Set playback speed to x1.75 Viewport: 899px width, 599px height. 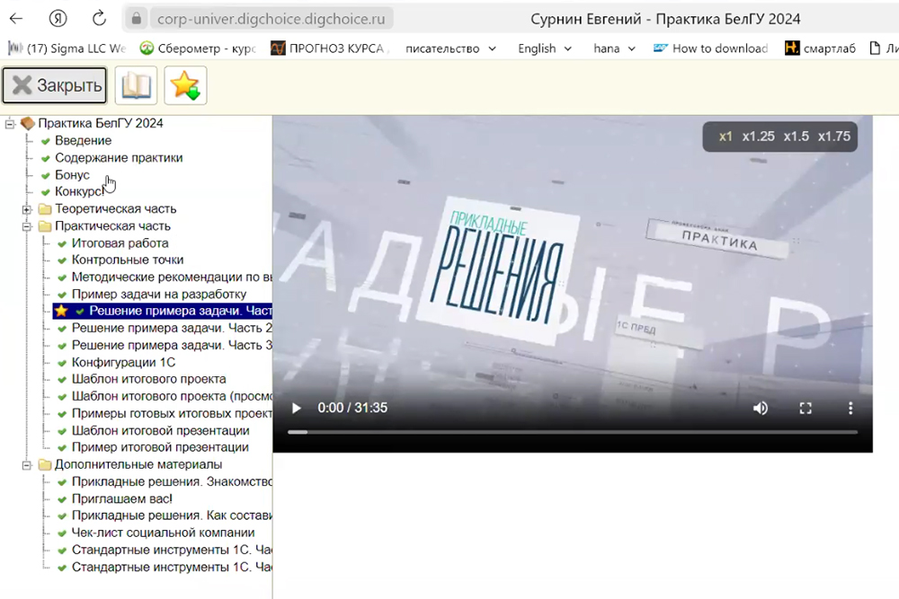coord(833,137)
